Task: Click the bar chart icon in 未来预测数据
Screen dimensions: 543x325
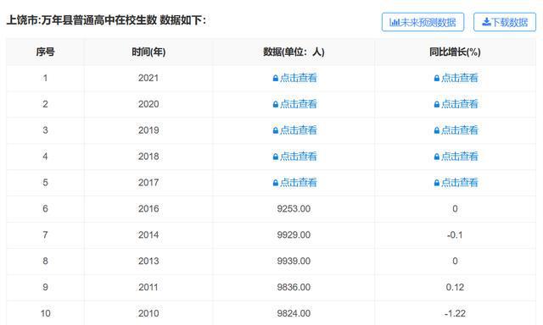Action: click(x=395, y=23)
